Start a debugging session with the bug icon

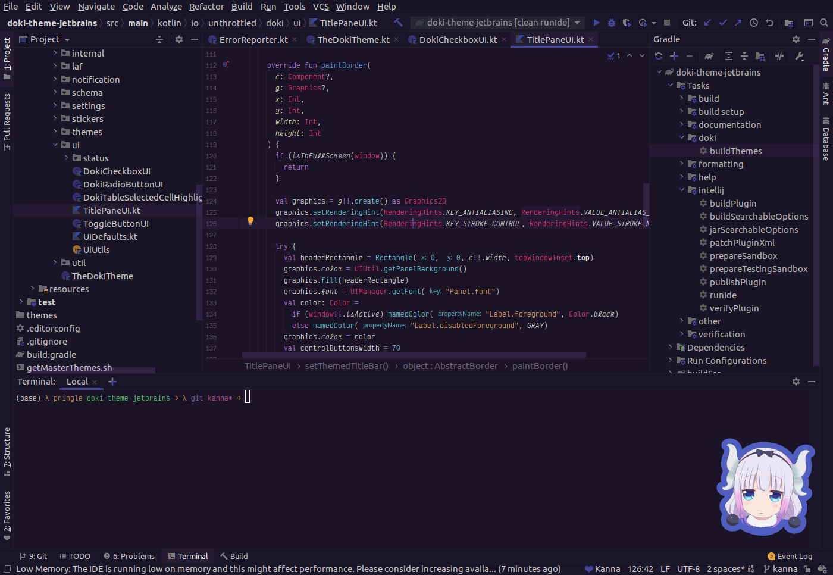point(611,22)
